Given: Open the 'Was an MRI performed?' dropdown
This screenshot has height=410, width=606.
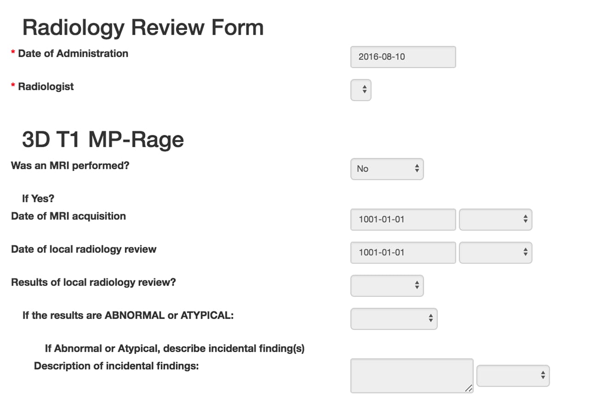Looking at the screenshot, I should (x=387, y=169).
